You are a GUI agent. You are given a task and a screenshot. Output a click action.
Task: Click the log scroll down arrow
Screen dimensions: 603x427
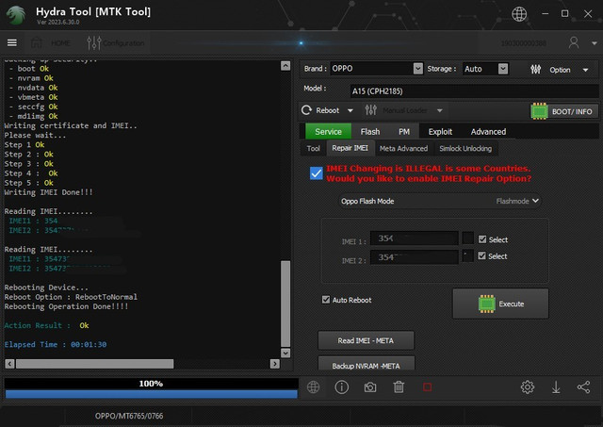point(285,353)
